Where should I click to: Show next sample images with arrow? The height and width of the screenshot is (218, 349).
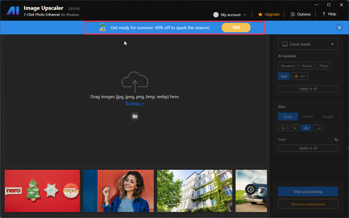[x=250, y=189]
